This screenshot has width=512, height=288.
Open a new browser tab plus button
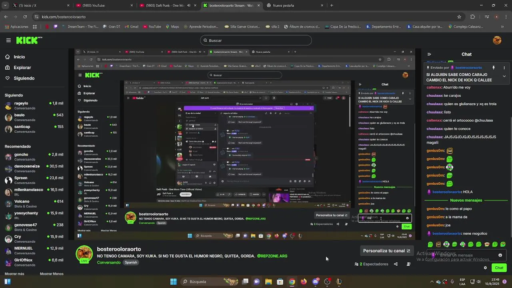tap(332, 6)
